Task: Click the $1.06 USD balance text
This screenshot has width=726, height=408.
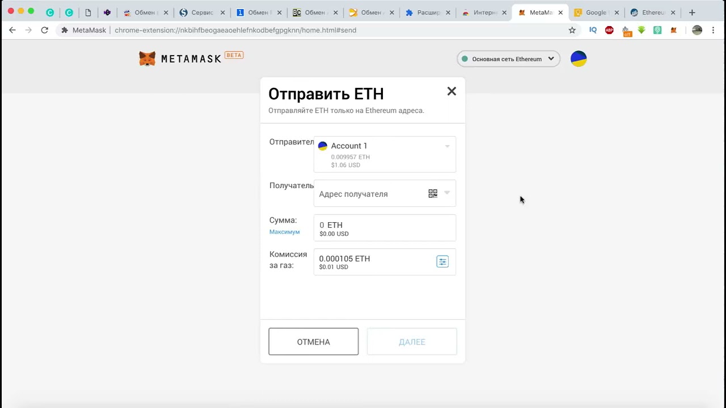Action: click(x=345, y=165)
